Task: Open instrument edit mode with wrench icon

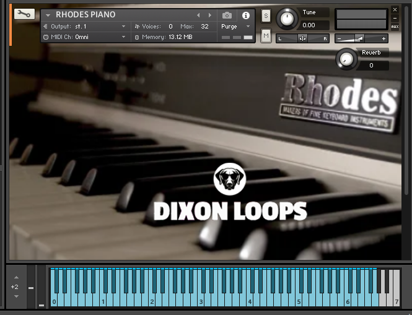Action: pyautogui.click(x=24, y=14)
